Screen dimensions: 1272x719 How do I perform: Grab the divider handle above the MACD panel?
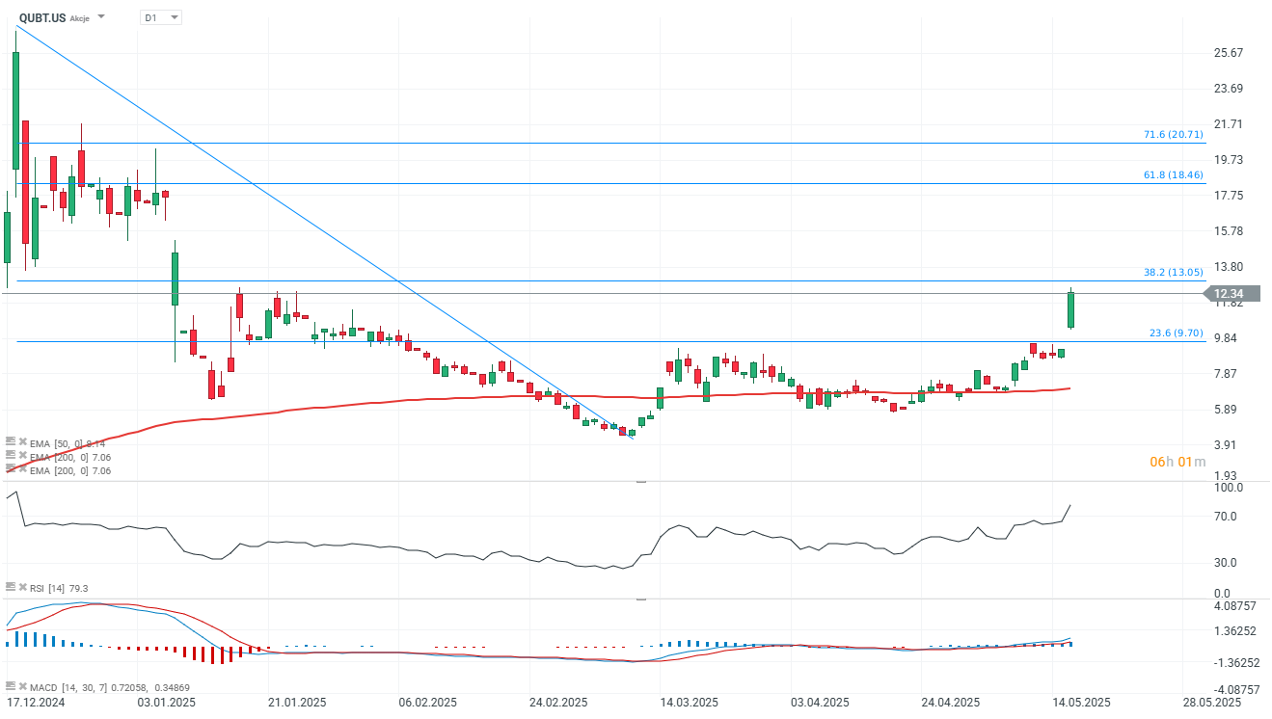(x=641, y=599)
